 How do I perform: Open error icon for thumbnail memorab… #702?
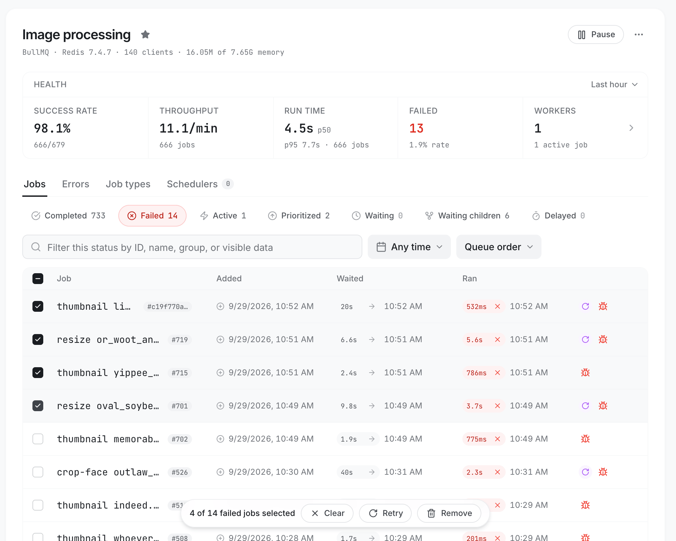tap(585, 439)
